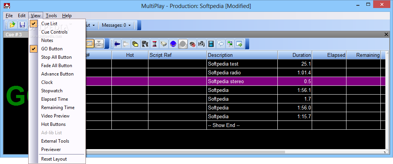Open the Tools menu
This screenshot has height=164, width=393.
tap(52, 16)
